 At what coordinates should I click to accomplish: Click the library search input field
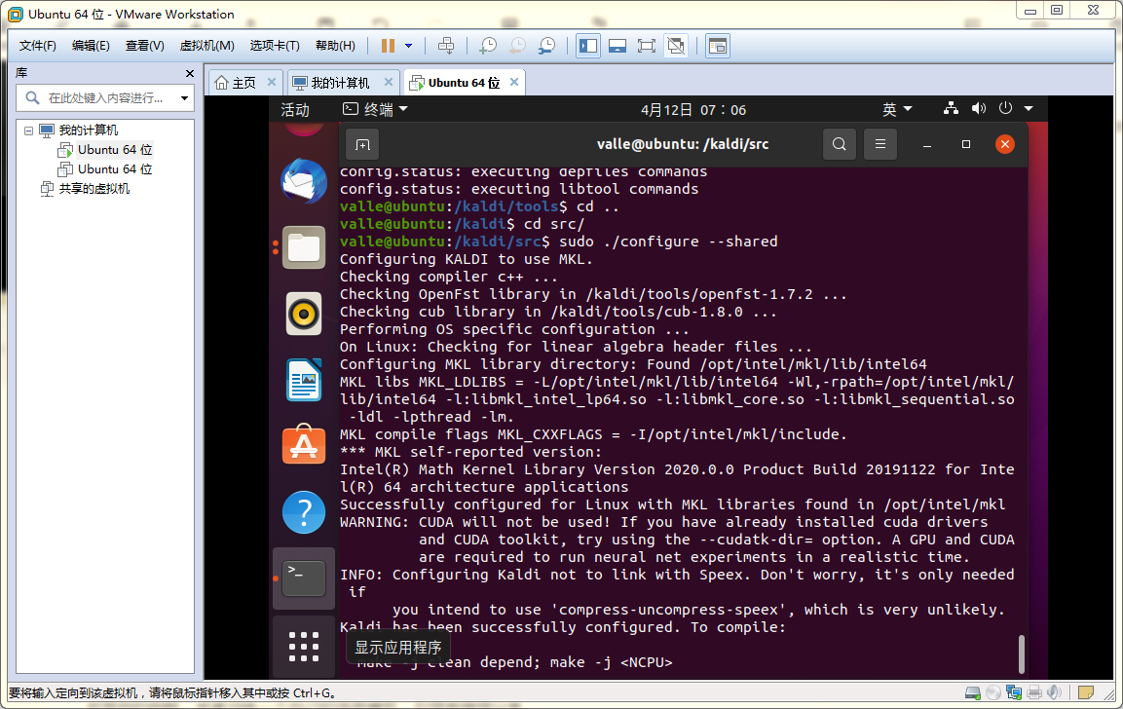coord(104,98)
